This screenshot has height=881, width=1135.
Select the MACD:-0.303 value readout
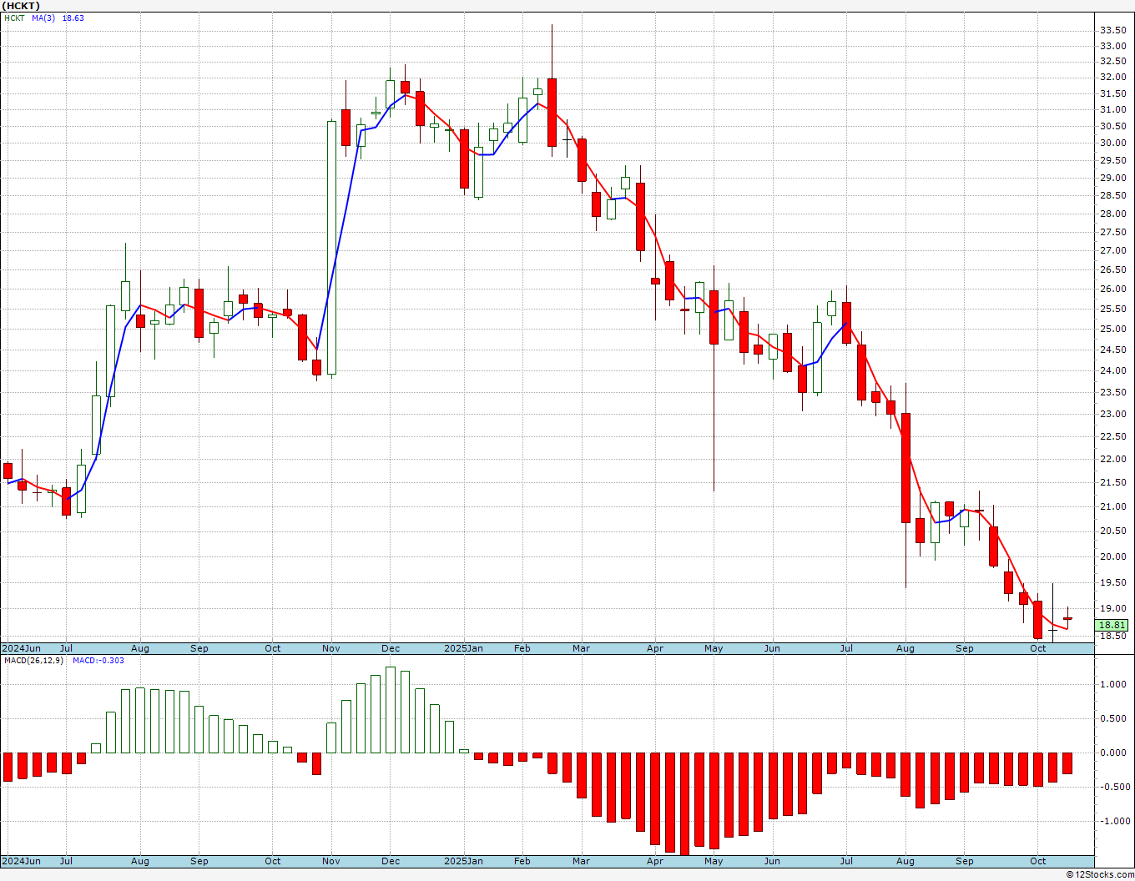98,661
